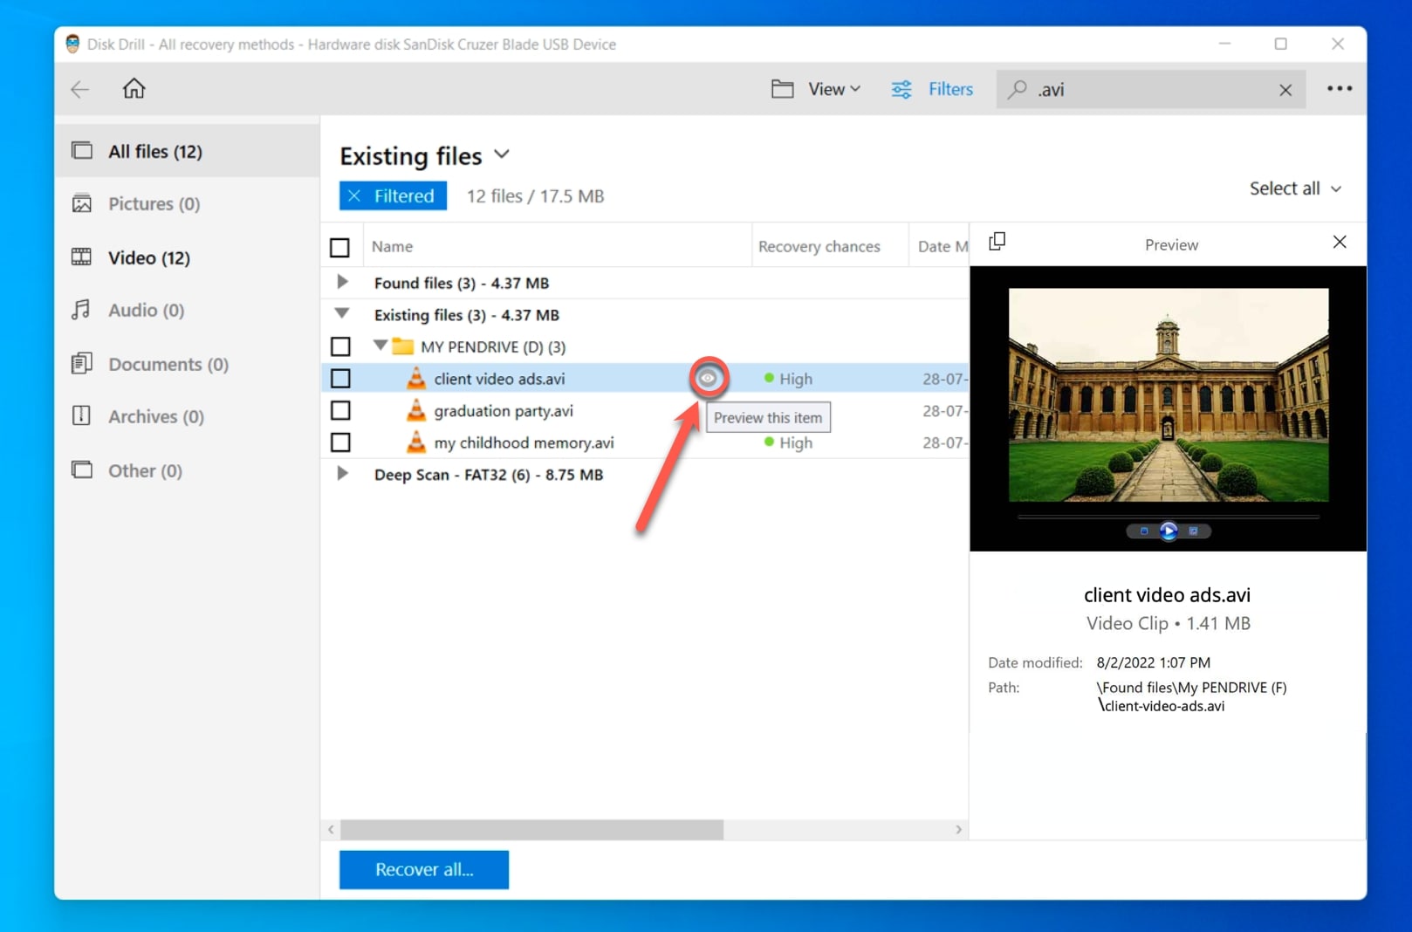The image size is (1412, 932).
Task: Select the Archives (0) category
Action: [x=187, y=416]
